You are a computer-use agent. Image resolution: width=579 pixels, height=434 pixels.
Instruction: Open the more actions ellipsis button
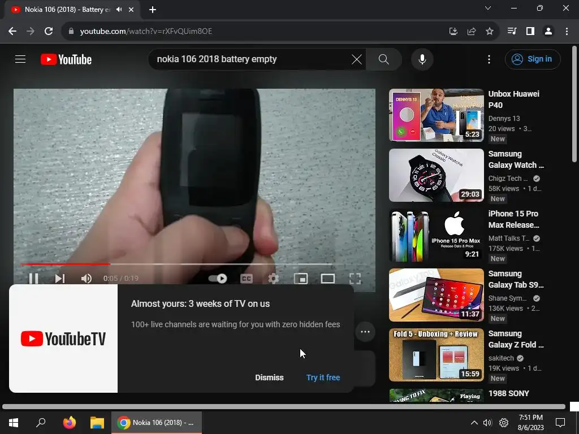(365, 332)
